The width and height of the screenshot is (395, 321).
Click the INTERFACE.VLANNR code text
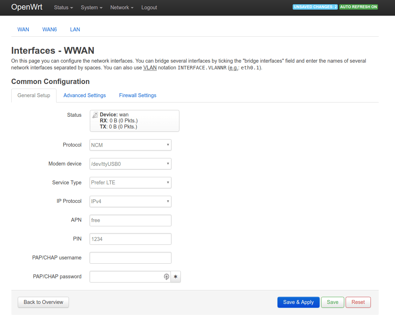pos(202,68)
